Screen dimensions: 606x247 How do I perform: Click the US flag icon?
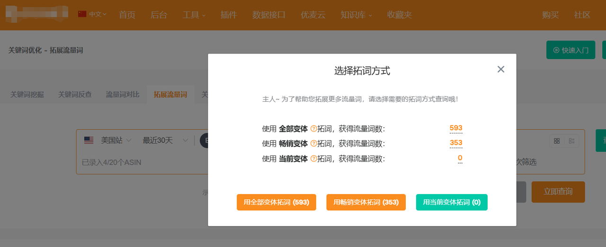(x=89, y=140)
